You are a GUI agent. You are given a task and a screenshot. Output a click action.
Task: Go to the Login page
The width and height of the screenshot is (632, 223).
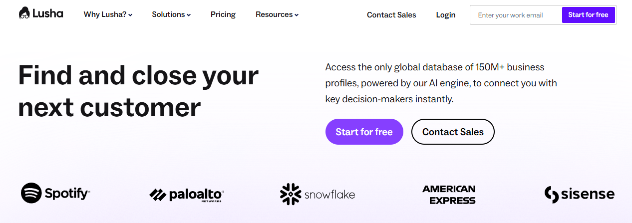pos(445,15)
